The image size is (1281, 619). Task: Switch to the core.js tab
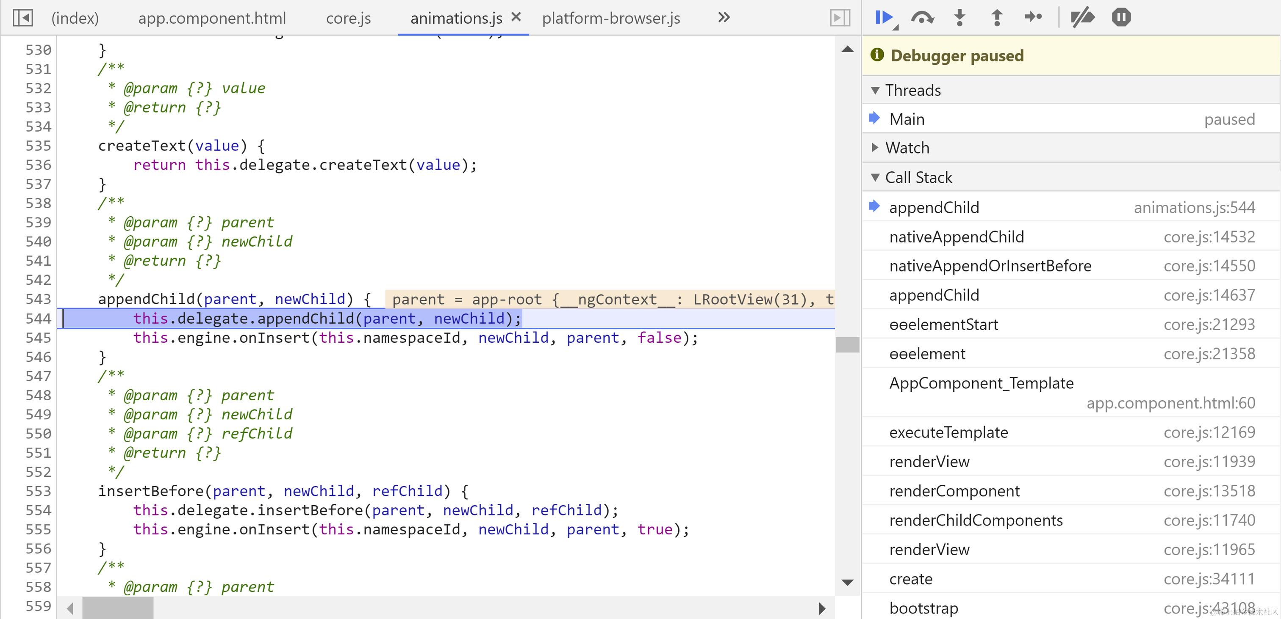[348, 18]
